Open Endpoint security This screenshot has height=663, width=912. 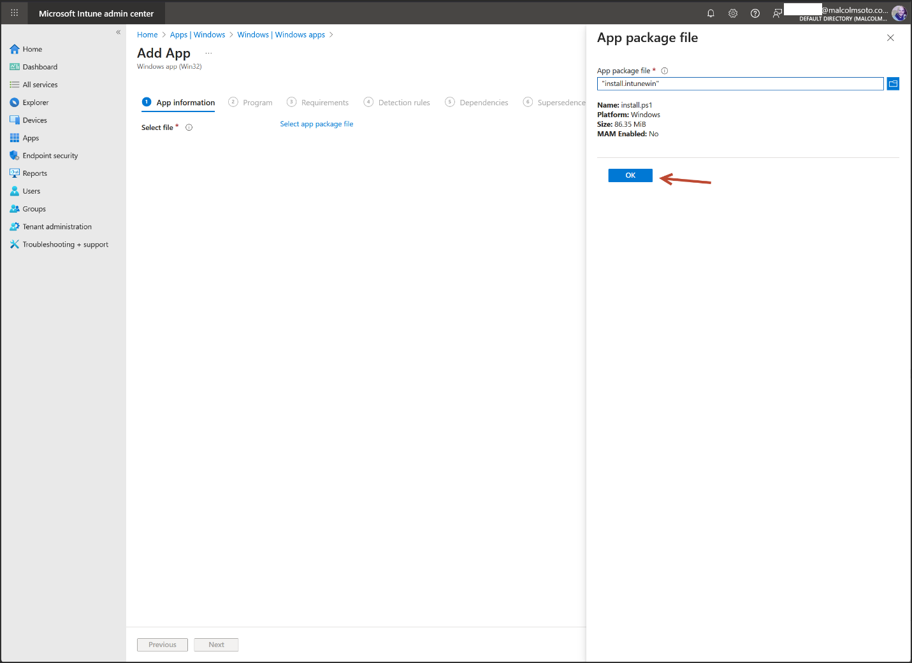(50, 155)
